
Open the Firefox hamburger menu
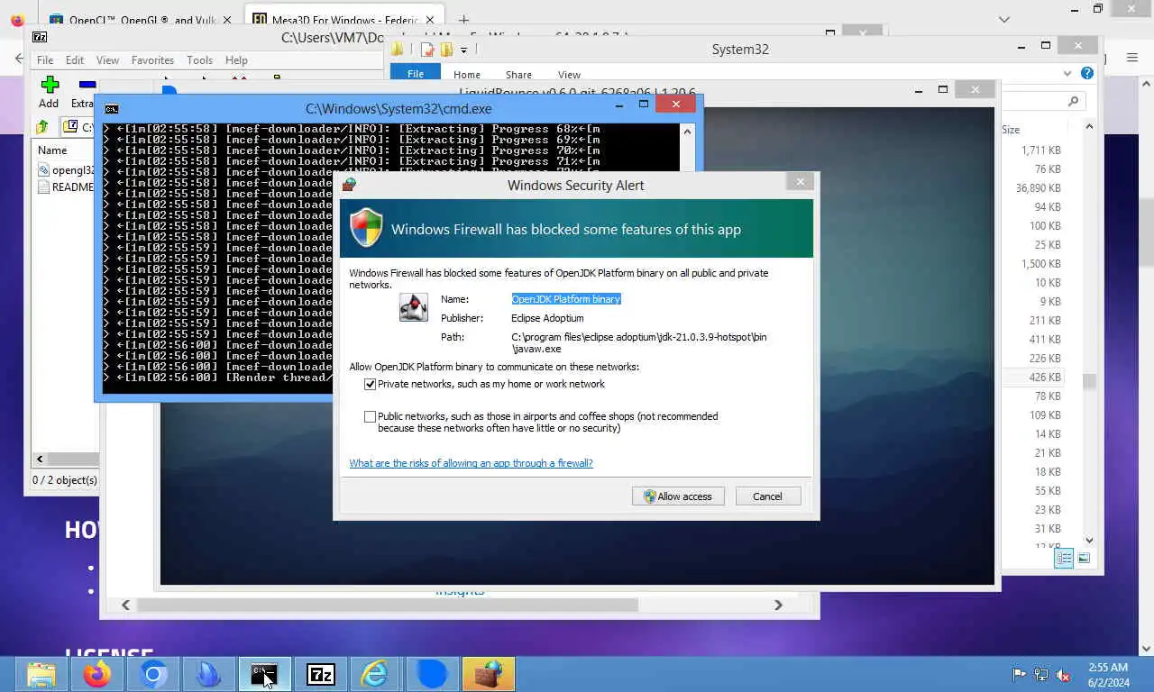pos(1132,58)
